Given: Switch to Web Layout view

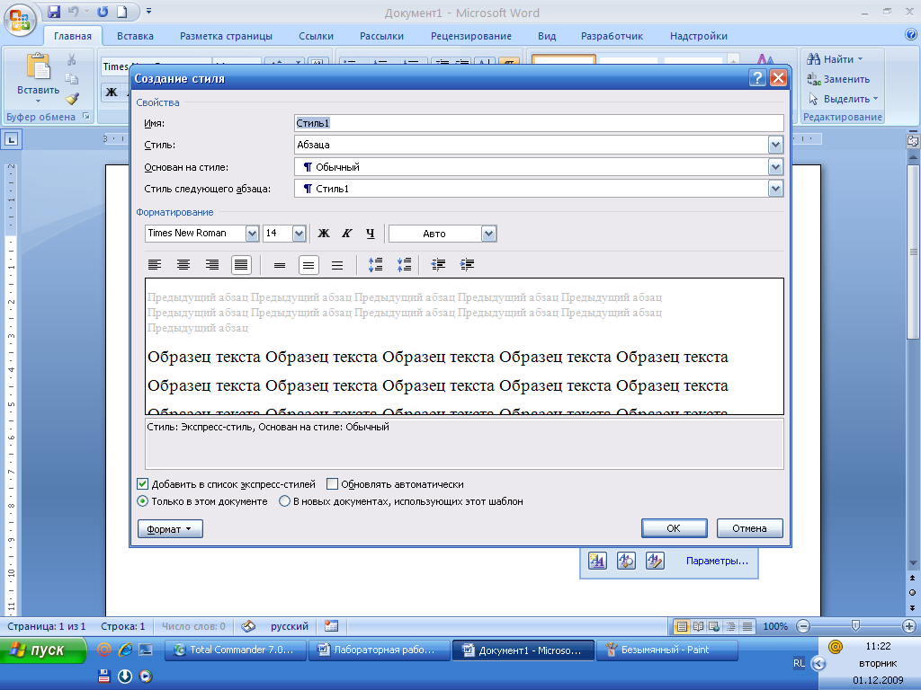Looking at the screenshot, I should tap(714, 626).
